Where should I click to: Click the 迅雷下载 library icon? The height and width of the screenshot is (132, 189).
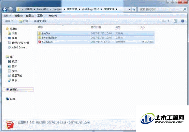pyautogui.click(x=9, y=76)
